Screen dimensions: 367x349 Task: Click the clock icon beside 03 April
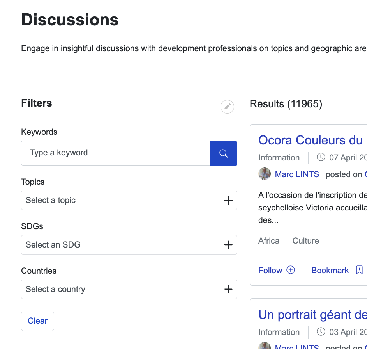(321, 332)
